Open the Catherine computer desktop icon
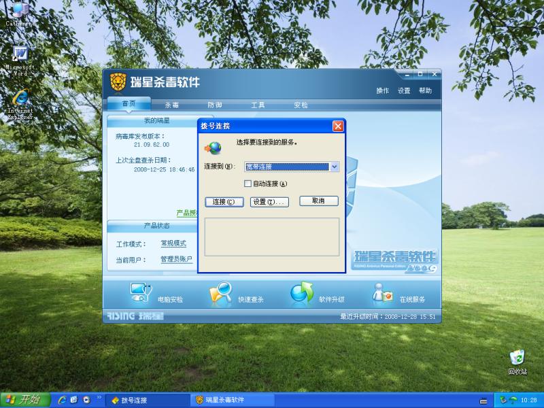 20,14
